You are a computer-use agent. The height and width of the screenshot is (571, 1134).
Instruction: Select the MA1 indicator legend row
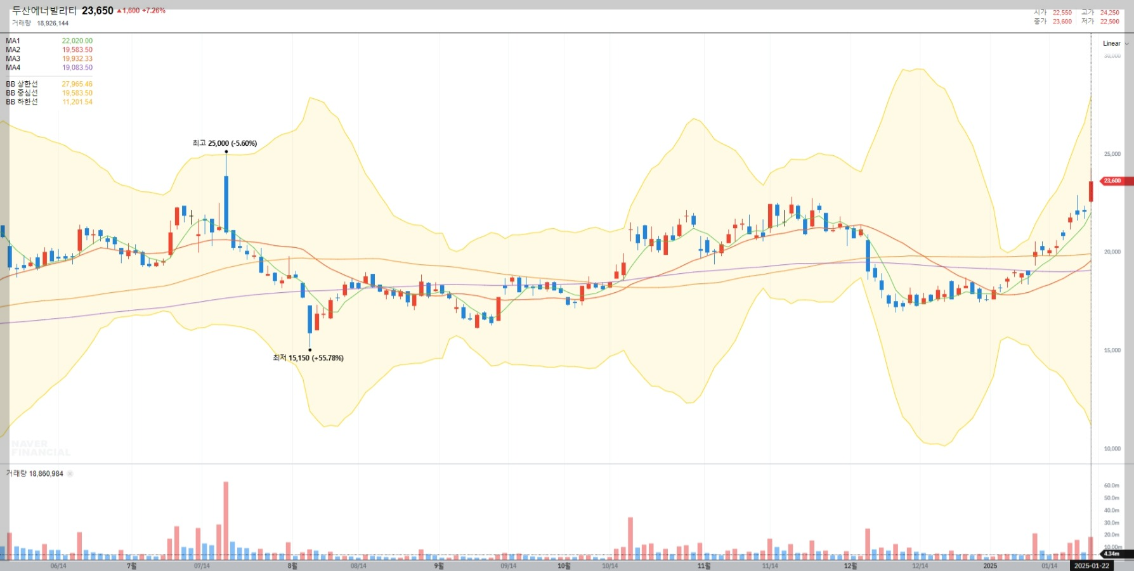[x=49, y=41]
